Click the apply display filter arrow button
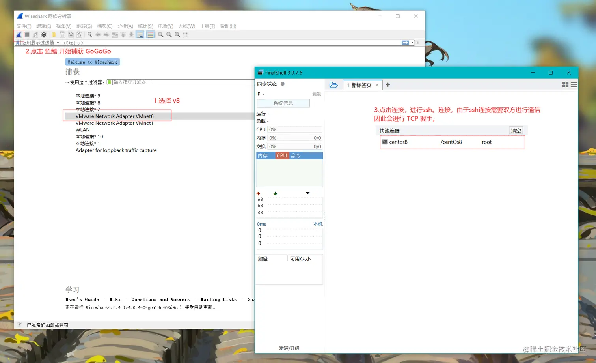This screenshot has width=596, height=363. tap(405, 43)
